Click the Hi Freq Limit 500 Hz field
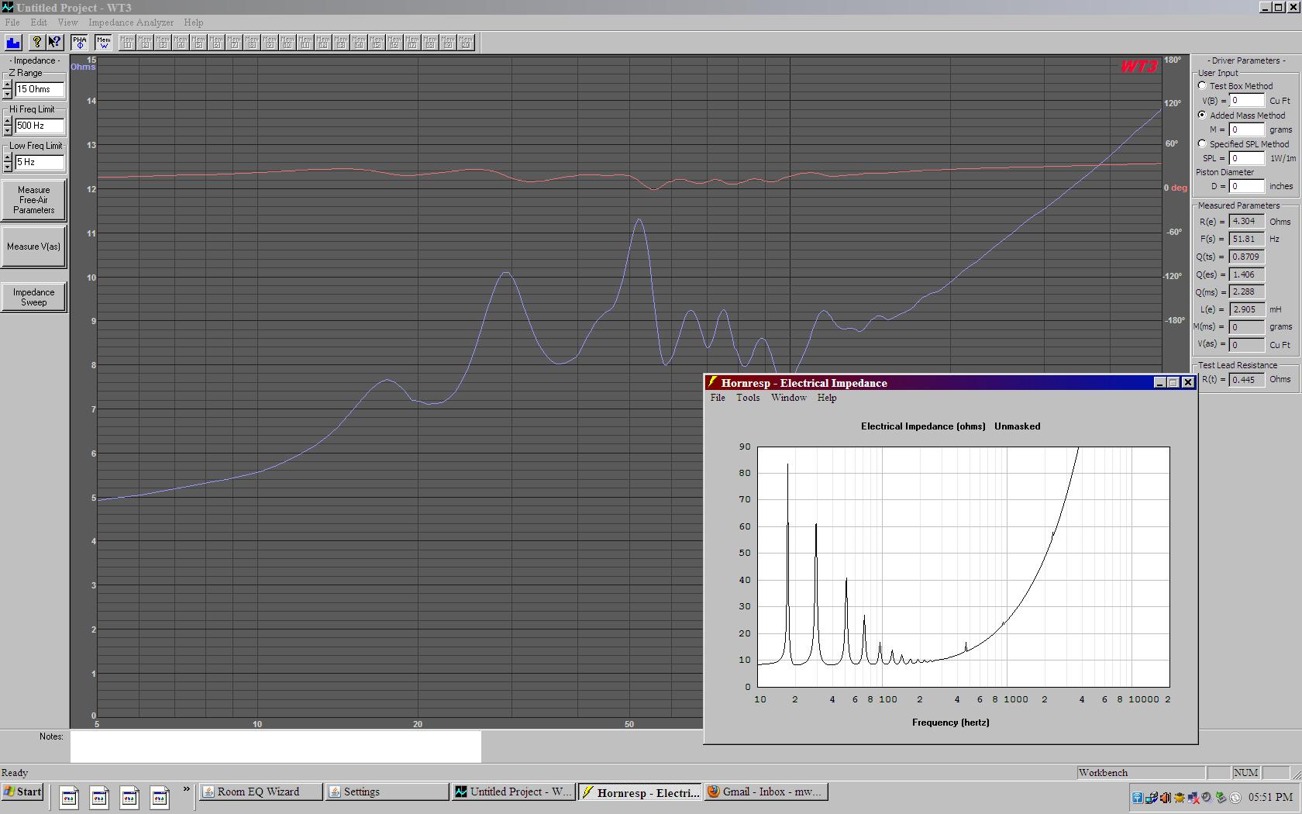The width and height of the screenshot is (1302, 814). (x=39, y=126)
